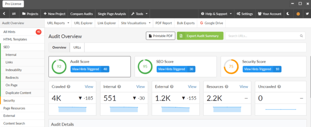Viewport: 311px width, 127px height.
Task: Expand Site Visualisations dropdown
Action: [x=136, y=23]
